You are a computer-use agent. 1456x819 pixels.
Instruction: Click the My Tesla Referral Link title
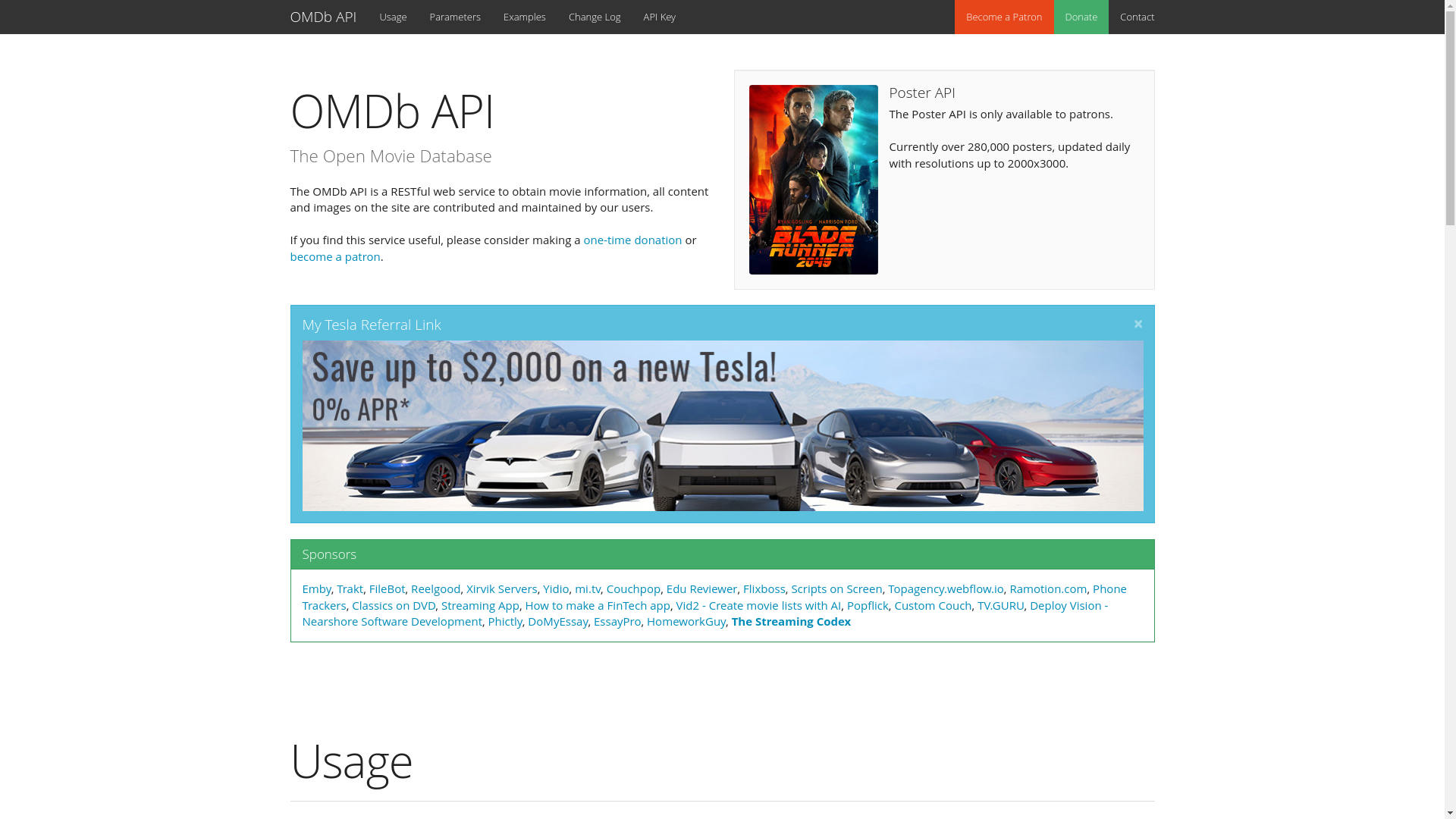click(x=372, y=325)
